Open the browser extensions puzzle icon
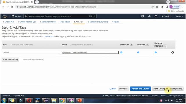 (x=162, y=7)
